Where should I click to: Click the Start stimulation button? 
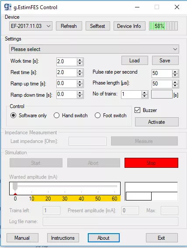click(x=36, y=163)
